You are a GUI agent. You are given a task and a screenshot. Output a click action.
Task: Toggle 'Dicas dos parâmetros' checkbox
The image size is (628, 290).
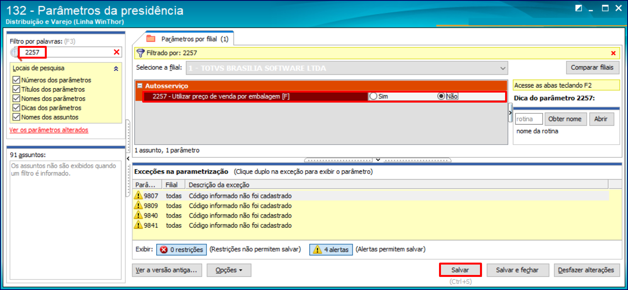tap(16, 108)
